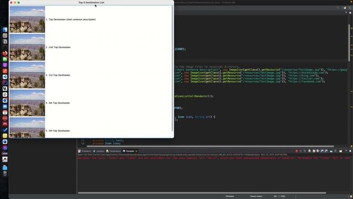Click 'Smart Insert' in the Eclipse status bar
353x199 pixels.
click(x=256, y=196)
